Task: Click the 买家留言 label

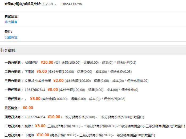Action: pos(11,16)
